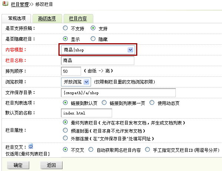Choose 链接到列表第一页 option
Screen dimensions: 222x171
[x=104, y=102]
